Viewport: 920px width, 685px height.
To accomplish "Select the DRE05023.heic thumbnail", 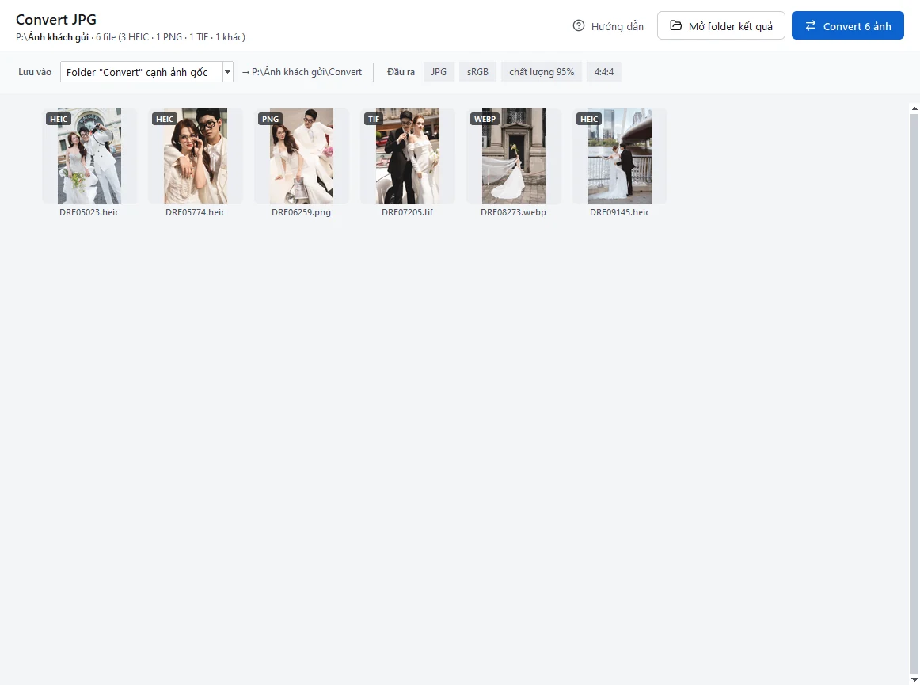I will coord(89,155).
